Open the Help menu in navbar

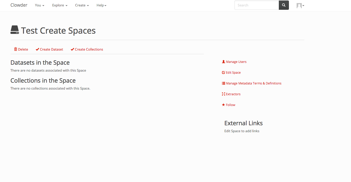click(101, 5)
